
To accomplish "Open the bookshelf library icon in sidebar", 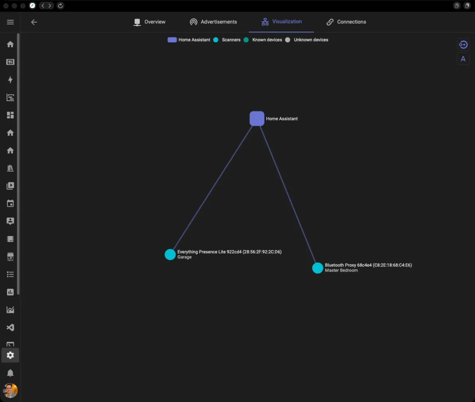I will pos(10,168).
